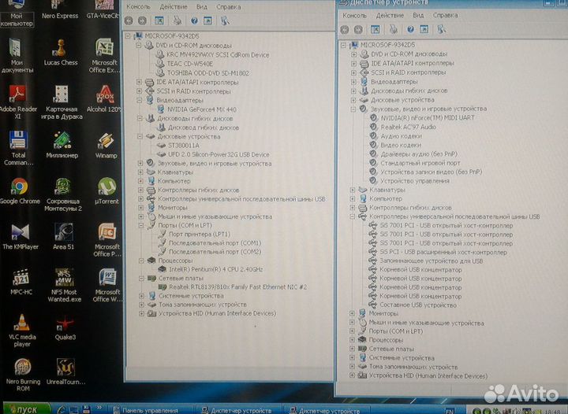Select TOSHIBA ODD-DVD SD-M1802 drive
Screen dimensions: 568x414
coord(208,73)
